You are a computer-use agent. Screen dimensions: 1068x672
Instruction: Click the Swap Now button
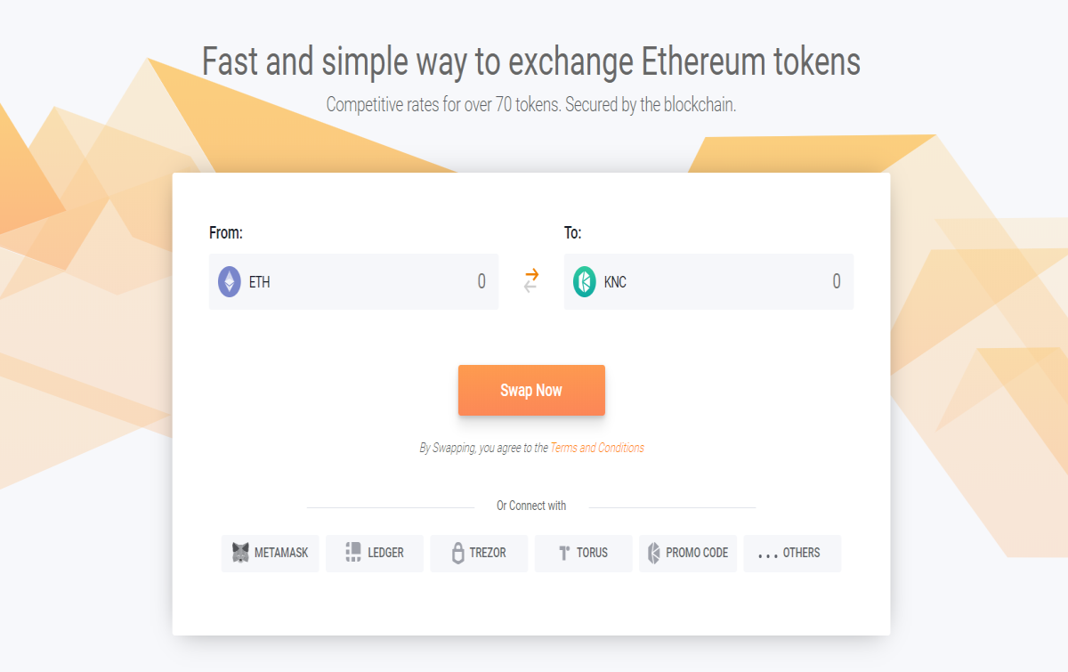(x=531, y=390)
